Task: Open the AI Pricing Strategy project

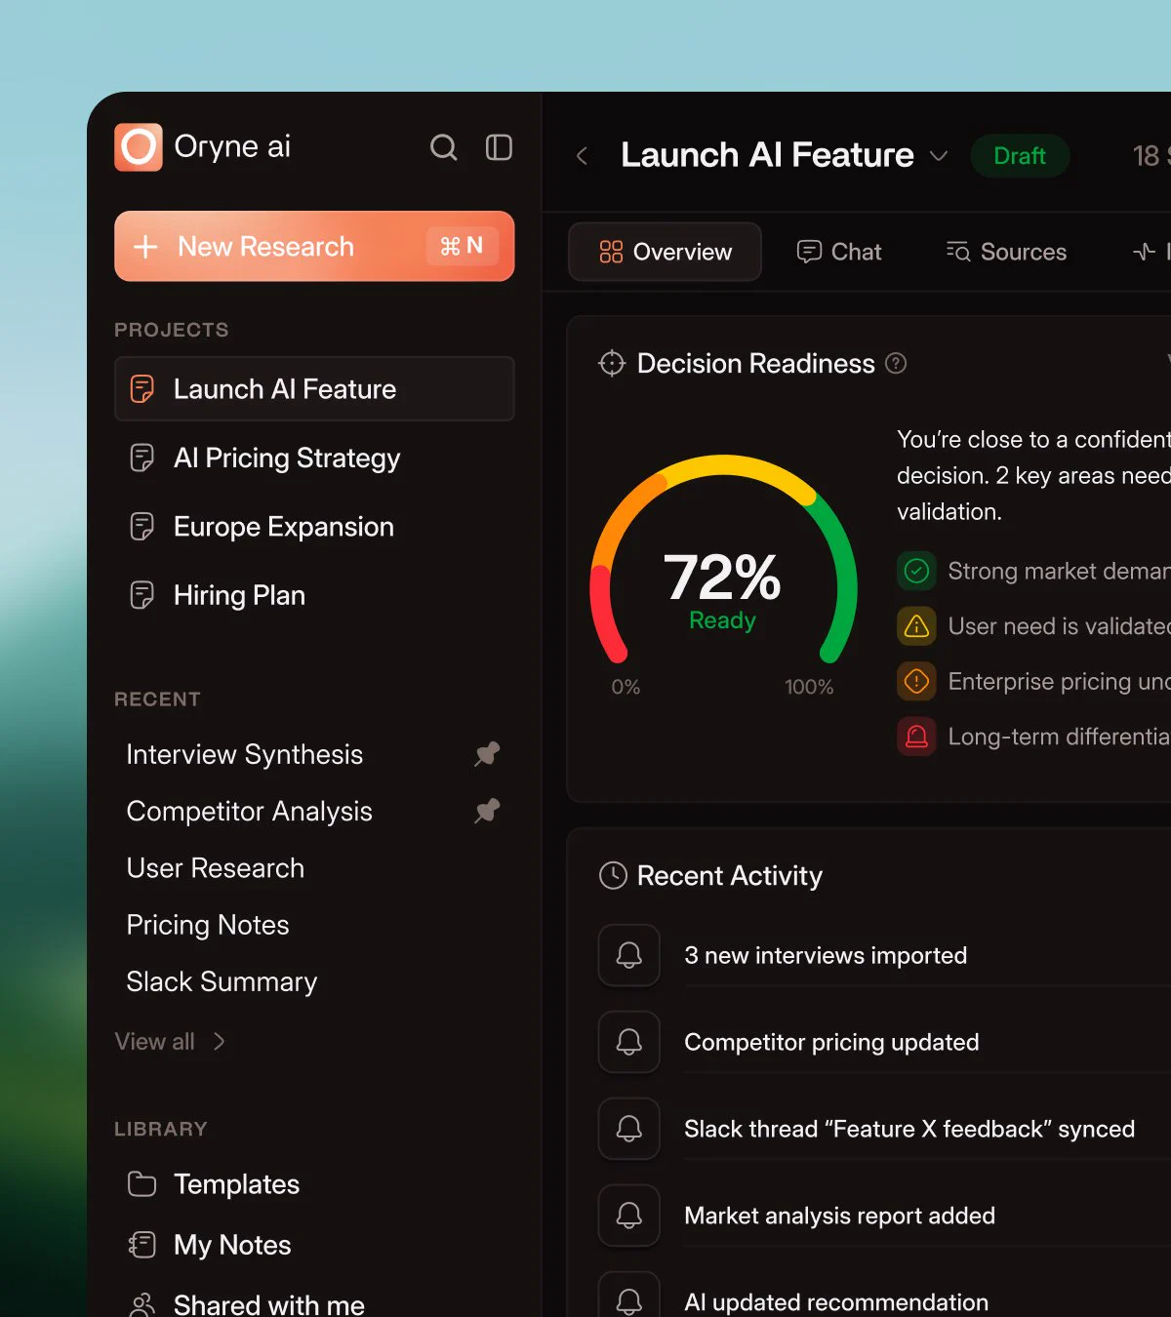Action: coord(314,458)
